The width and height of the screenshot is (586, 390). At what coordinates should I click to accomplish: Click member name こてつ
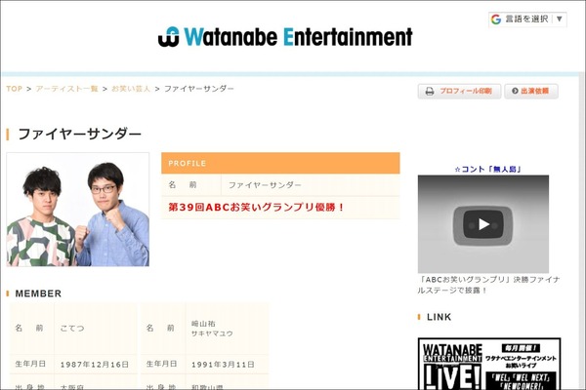(72, 328)
